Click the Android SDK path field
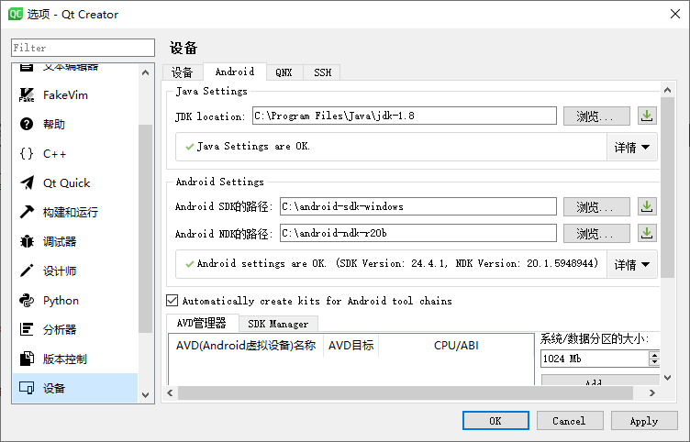Image resolution: width=690 pixels, height=442 pixels. point(418,206)
